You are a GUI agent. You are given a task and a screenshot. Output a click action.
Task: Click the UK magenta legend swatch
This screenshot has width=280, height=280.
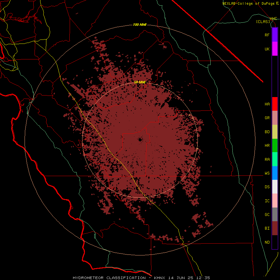pos(275,49)
